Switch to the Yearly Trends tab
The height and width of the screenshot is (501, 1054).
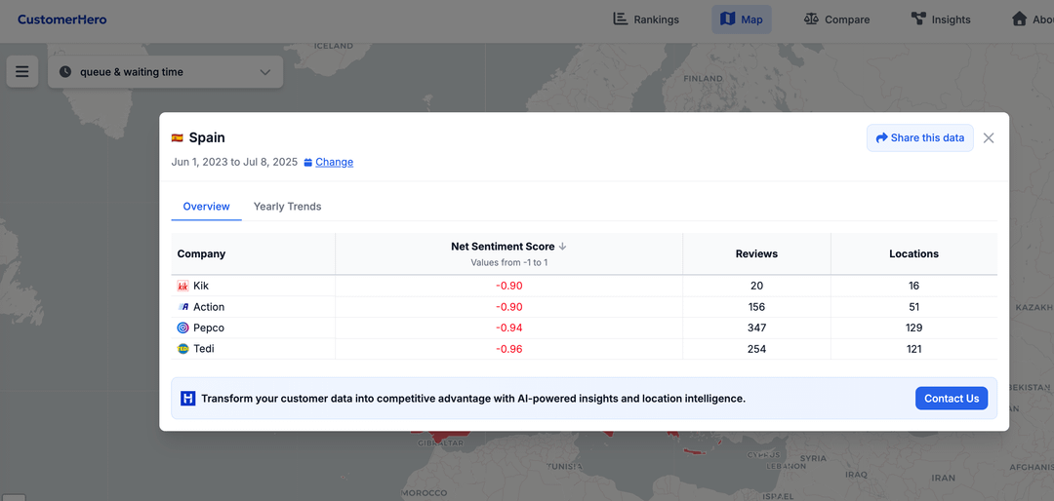click(x=287, y=207)
